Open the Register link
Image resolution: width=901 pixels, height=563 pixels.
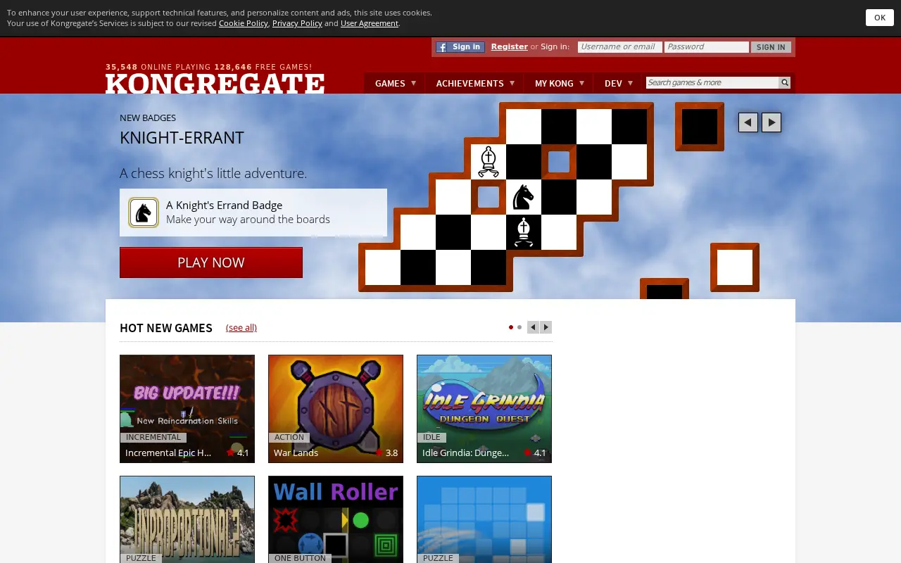[x=510, y=46]
